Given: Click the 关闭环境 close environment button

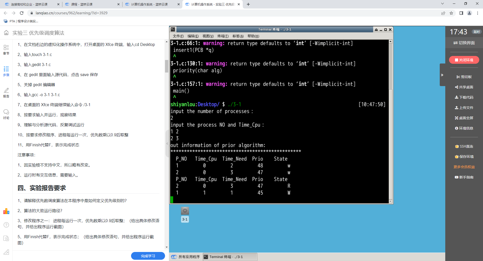Looking at the screenshot, I should coord(464,60).
